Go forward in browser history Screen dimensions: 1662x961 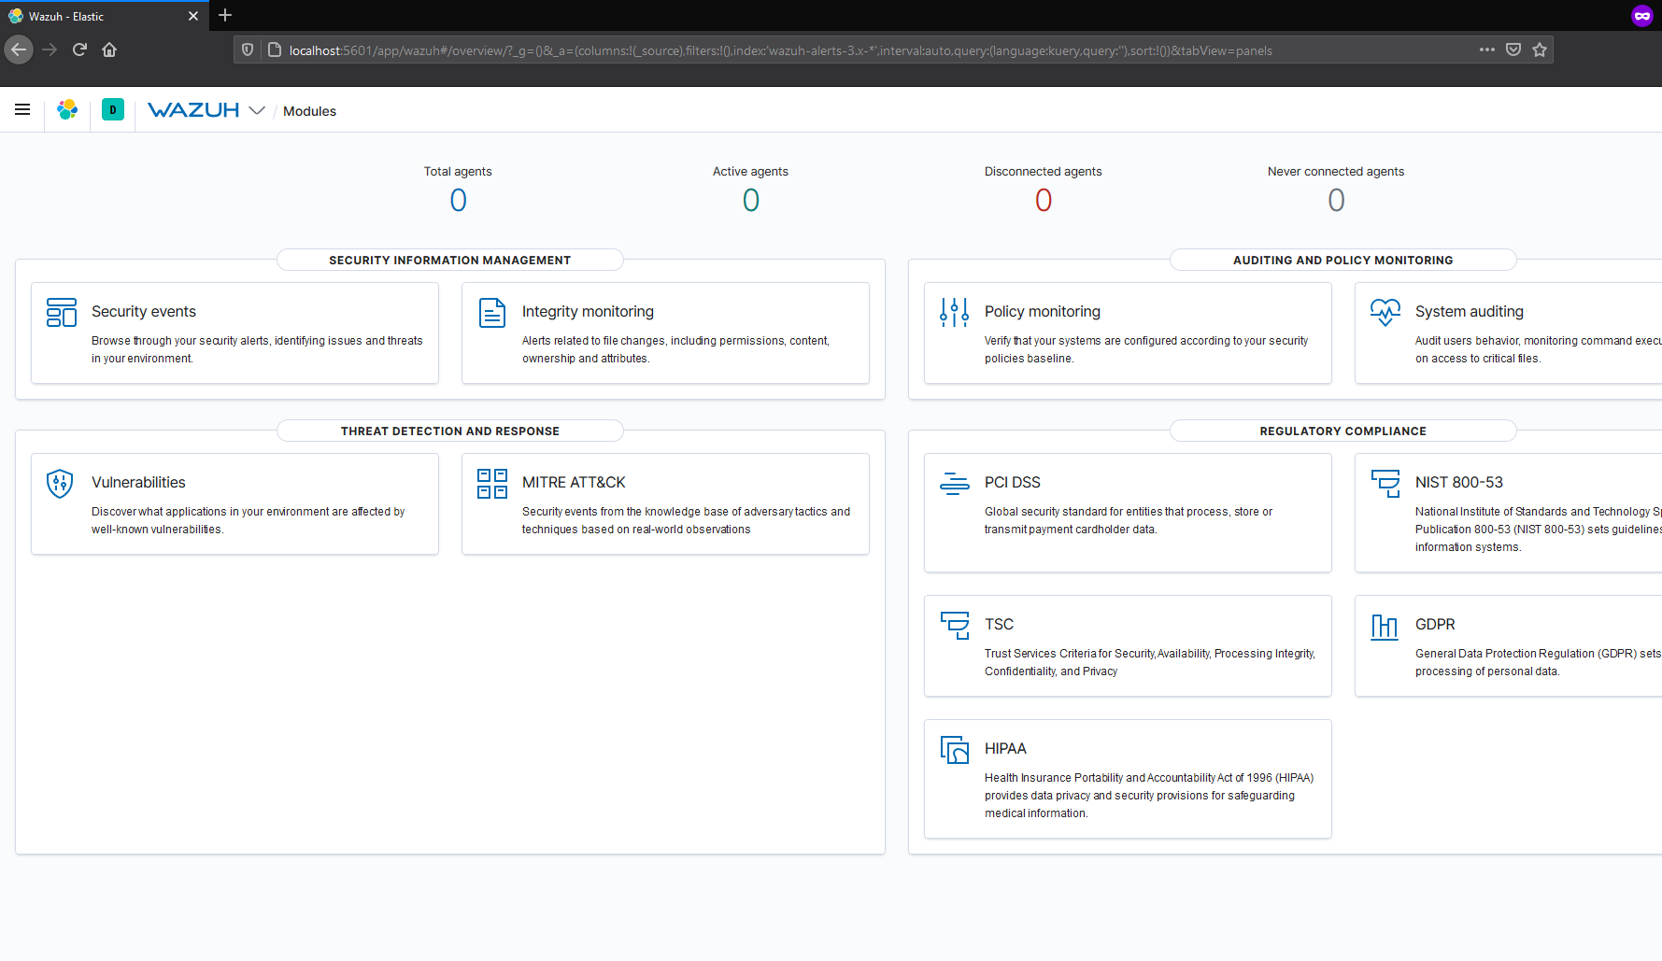click(x=50, y=49)
